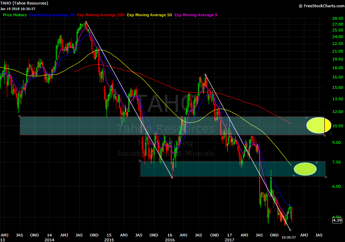Click the Exp Moving Average 50 legend

pyautogui.click(x=149, y=15)
